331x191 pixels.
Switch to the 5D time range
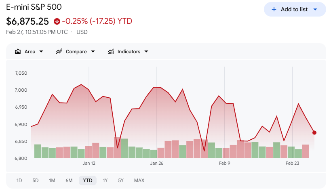[36, 181]
